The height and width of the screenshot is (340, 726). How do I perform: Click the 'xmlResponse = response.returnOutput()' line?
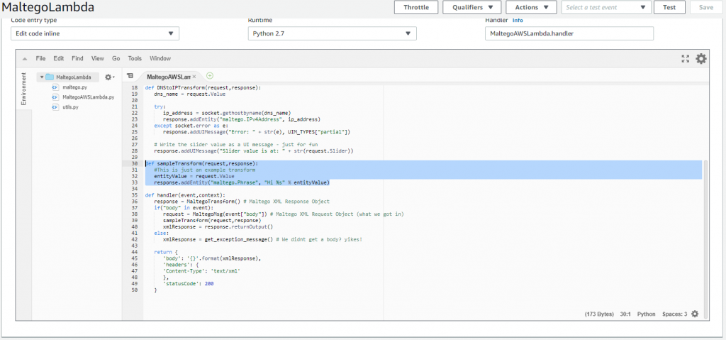[x=218, y=226]
